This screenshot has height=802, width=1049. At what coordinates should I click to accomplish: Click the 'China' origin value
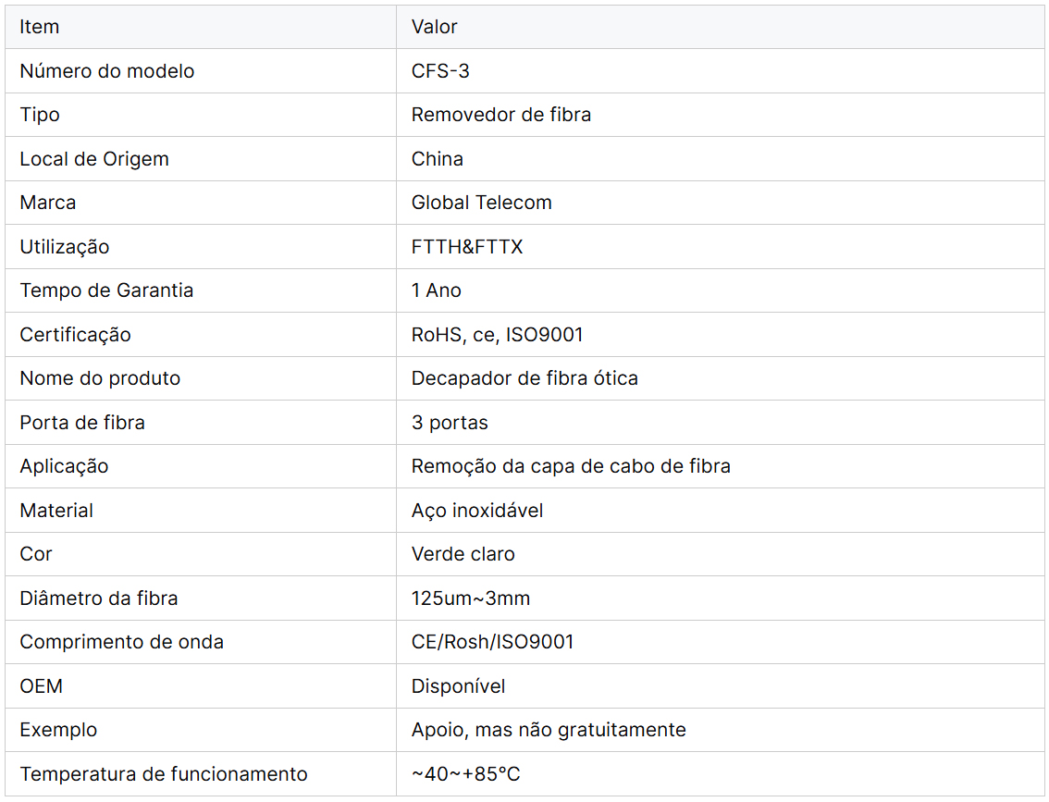(x=438, y=159)
